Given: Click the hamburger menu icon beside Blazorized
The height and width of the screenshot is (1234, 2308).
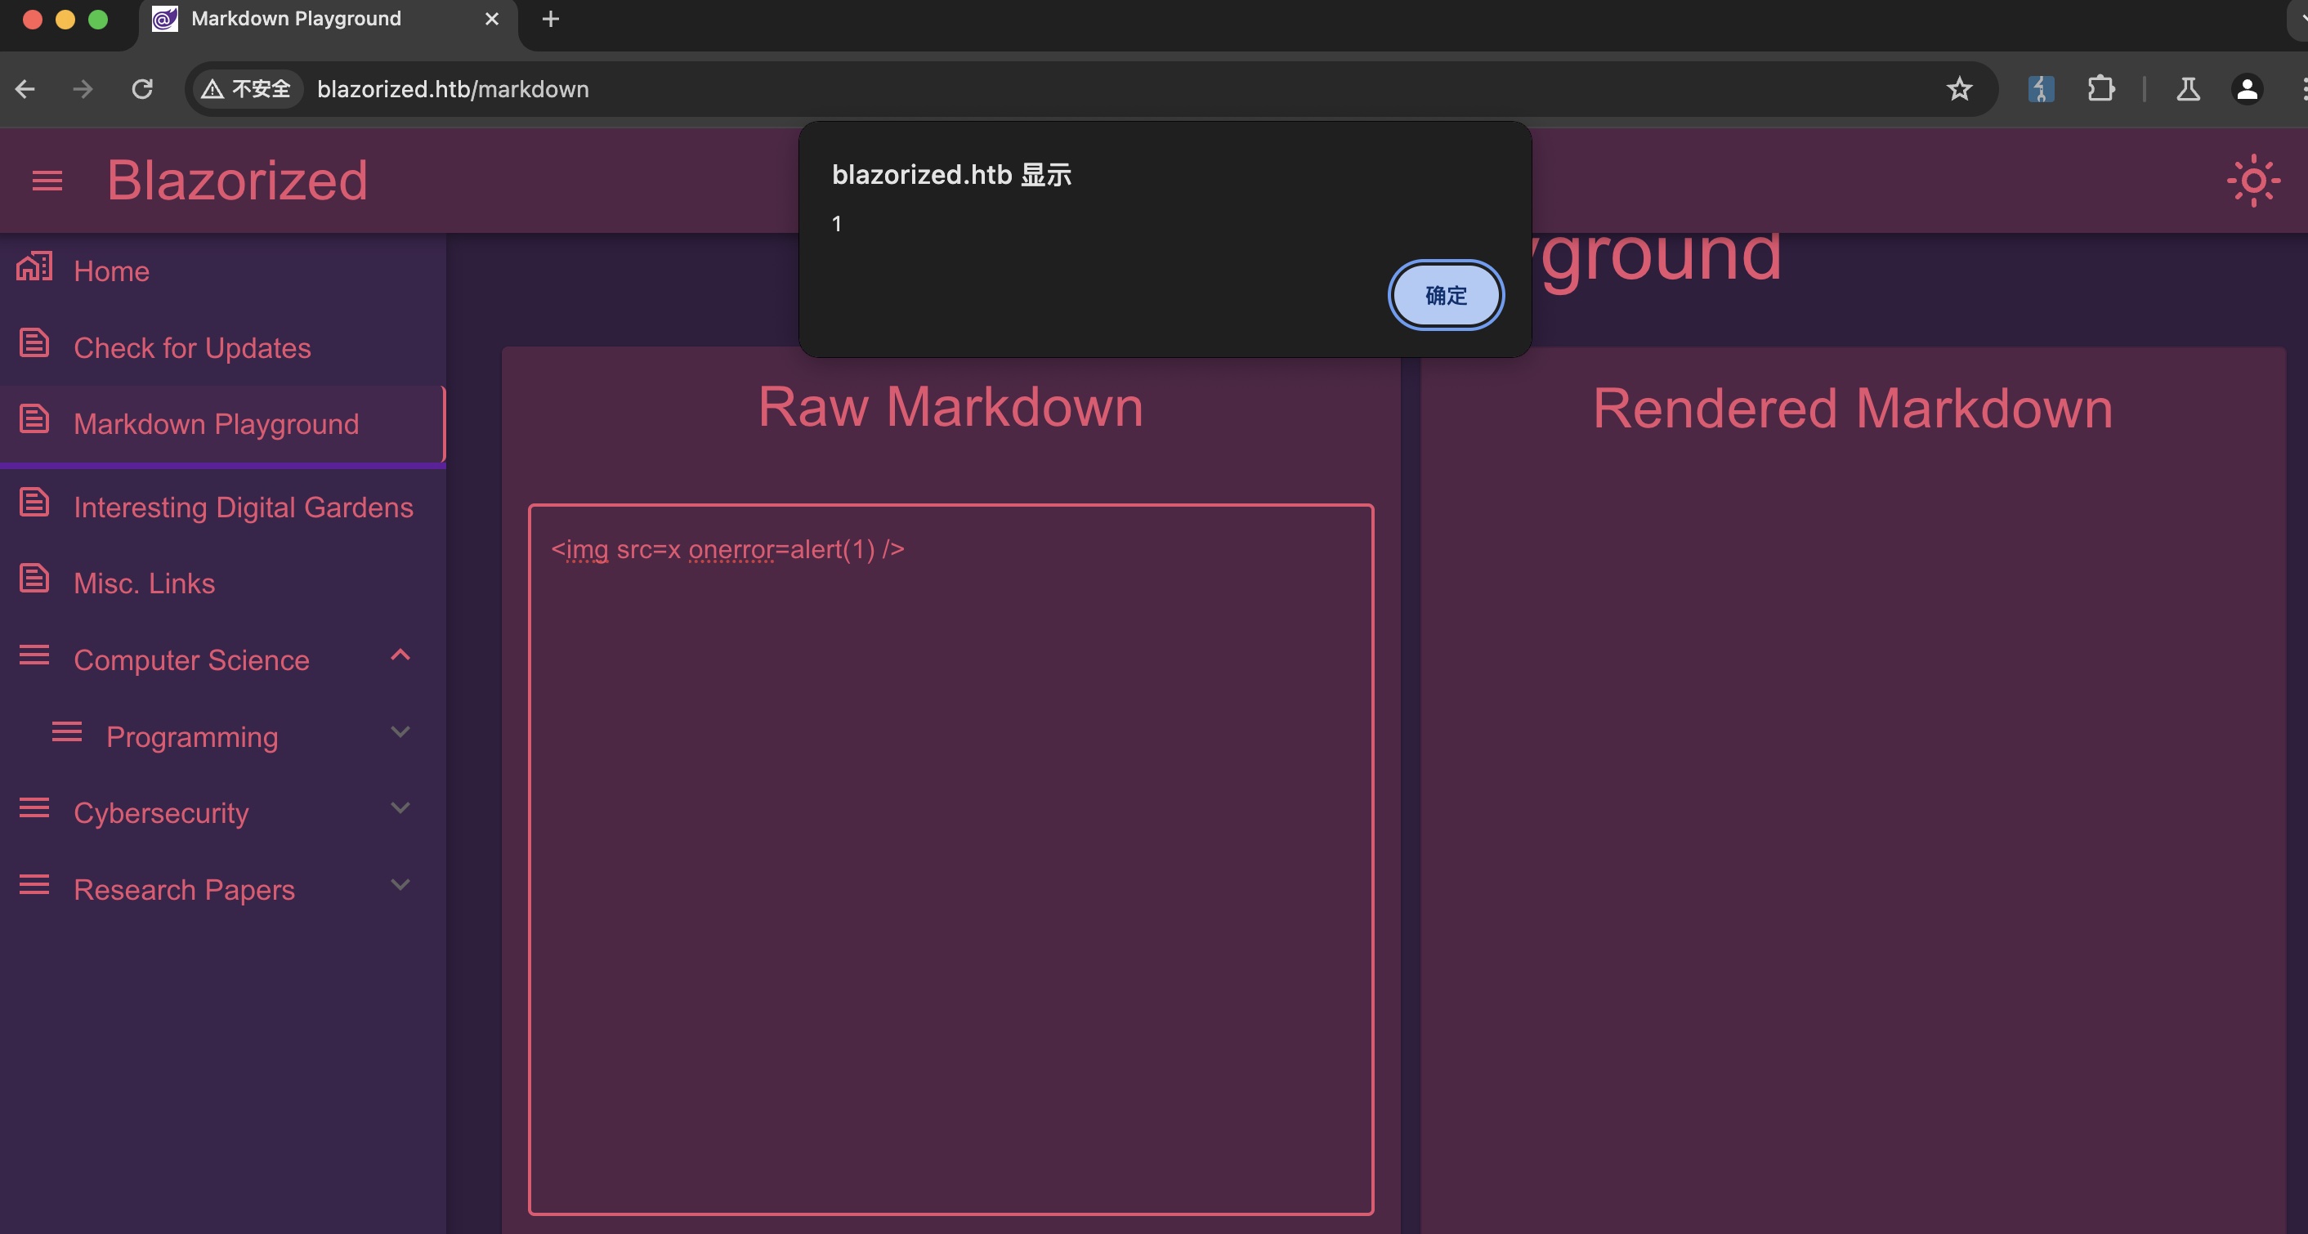Looking at the screenshot, I should 47,181.
